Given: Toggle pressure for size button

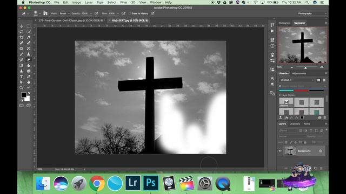Looking at the screenshot, I should click(x=152, y=13).
